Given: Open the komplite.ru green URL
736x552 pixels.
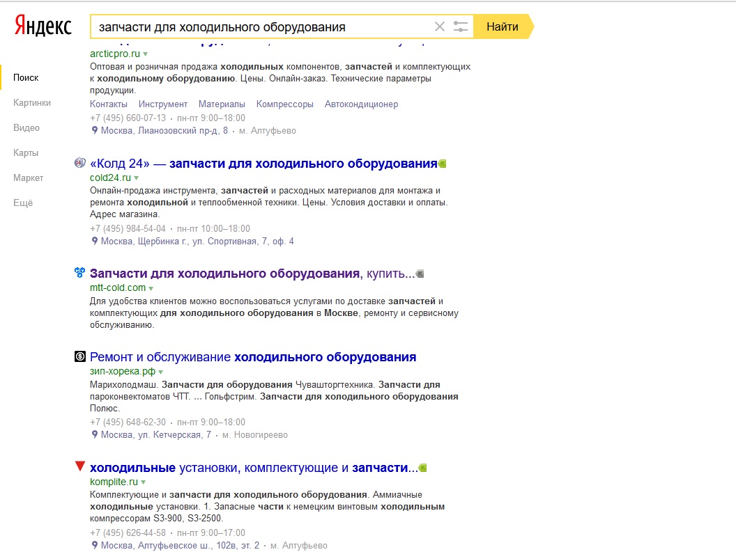Looking at the screenshot, I should coord(114,482).
